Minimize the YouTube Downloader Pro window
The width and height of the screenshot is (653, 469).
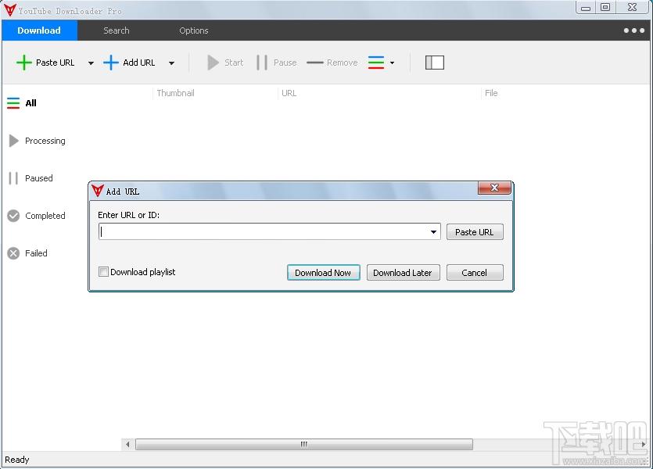(586, 8)
